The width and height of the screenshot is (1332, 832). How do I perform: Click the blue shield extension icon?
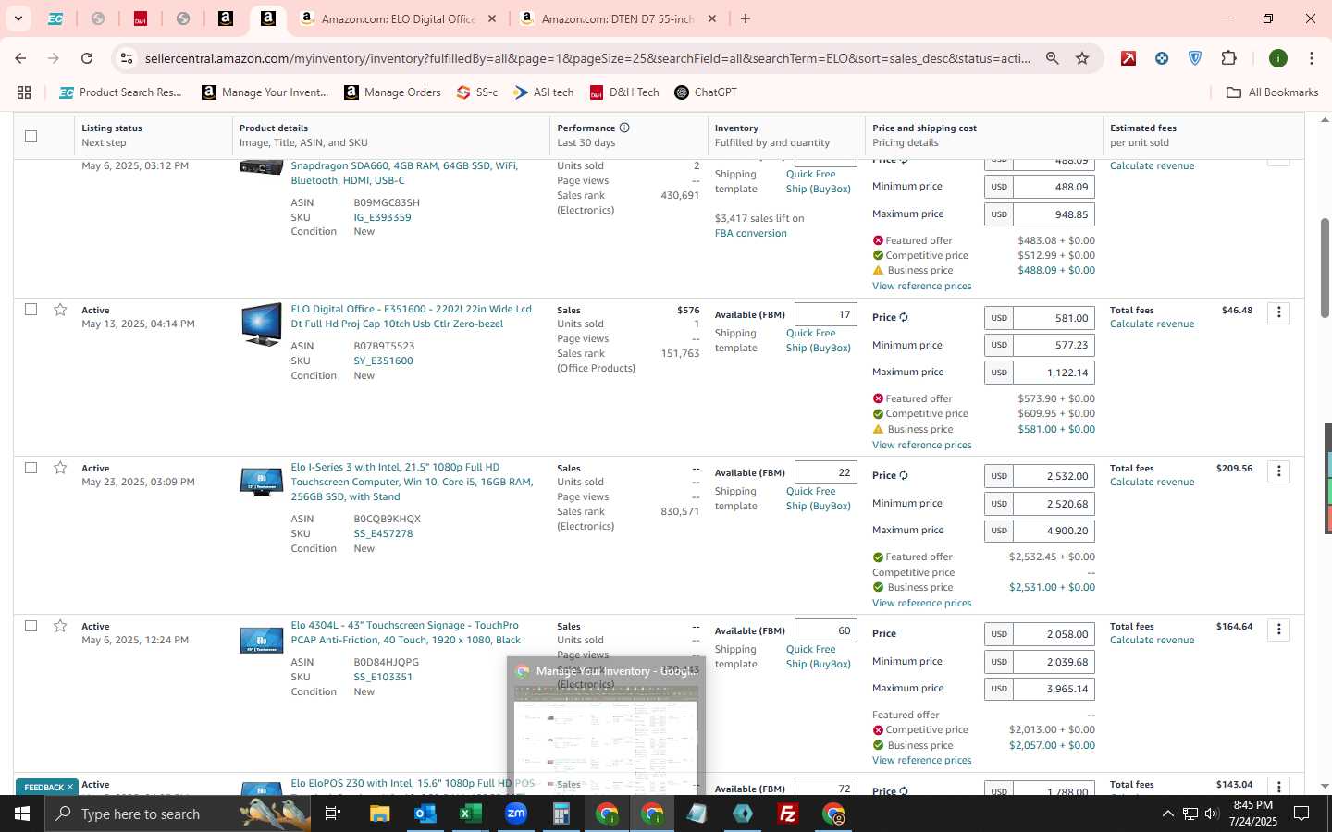point(1195,58)
